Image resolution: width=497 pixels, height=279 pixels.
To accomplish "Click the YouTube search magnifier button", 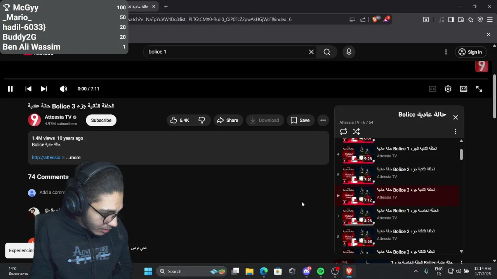I will [327, 52].
